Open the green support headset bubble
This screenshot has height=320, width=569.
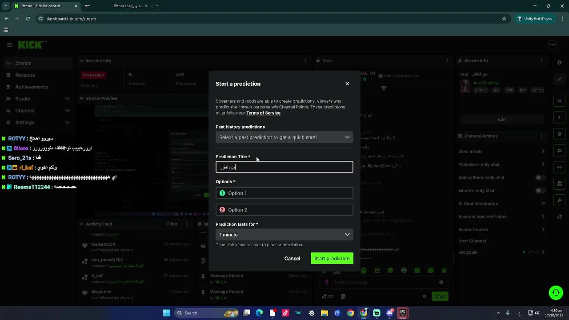pos(556,293)
